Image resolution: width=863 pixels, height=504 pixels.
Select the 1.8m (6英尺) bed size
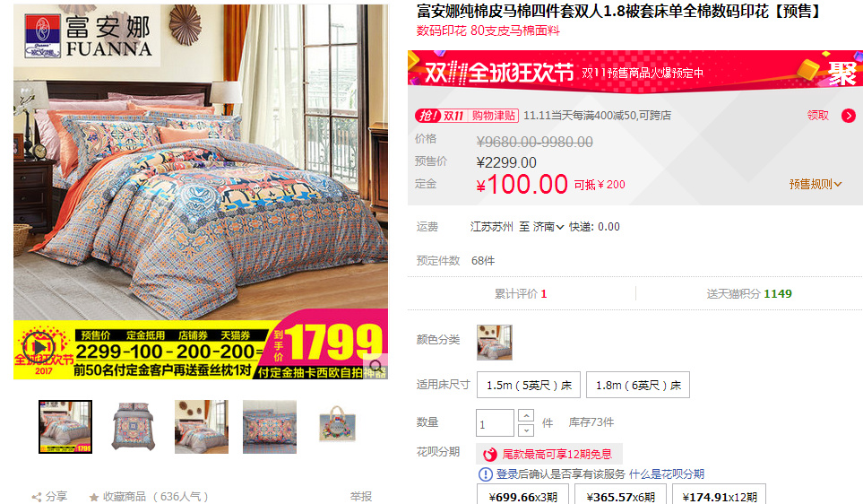coord(638,385)
